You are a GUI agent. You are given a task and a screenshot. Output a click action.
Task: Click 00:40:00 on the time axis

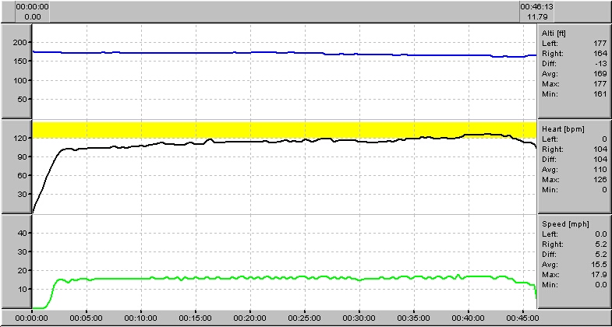click(469, 318)
